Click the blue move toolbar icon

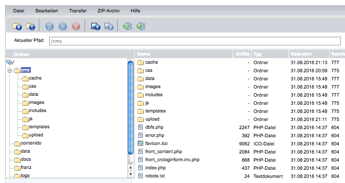click(63, 27)
